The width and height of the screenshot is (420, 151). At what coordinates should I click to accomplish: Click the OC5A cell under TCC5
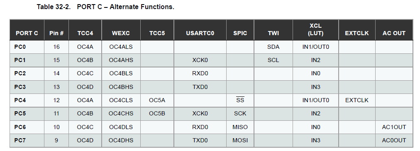(157, 100)
